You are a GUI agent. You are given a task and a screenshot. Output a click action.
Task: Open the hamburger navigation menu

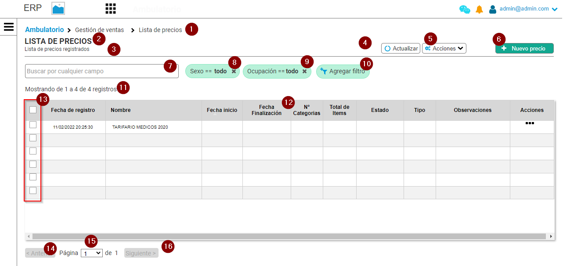click(8, 26)
